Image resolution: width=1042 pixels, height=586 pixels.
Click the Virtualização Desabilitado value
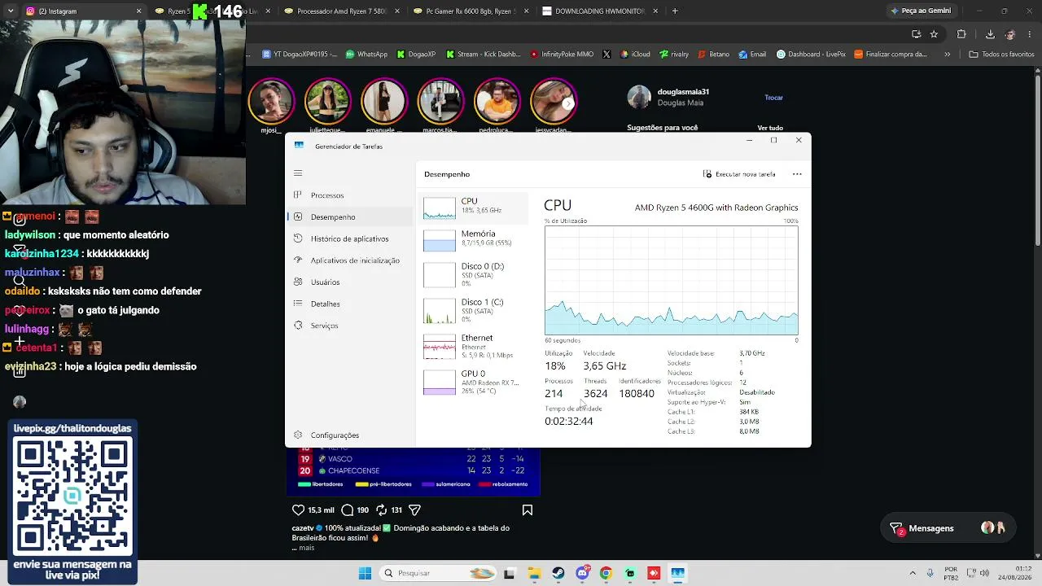click(757, 392)
